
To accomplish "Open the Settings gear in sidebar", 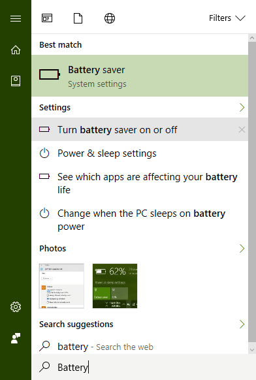I will tap(16, 307).
